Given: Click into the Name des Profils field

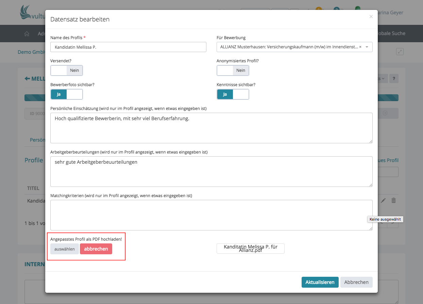Looking at the screenshot, I should (128, 47).
